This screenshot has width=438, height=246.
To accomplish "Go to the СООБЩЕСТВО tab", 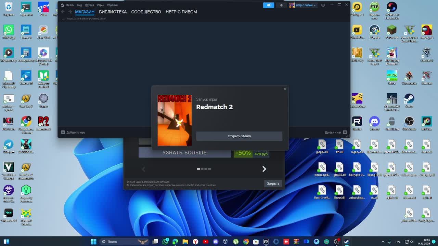I will pos(146,12).
